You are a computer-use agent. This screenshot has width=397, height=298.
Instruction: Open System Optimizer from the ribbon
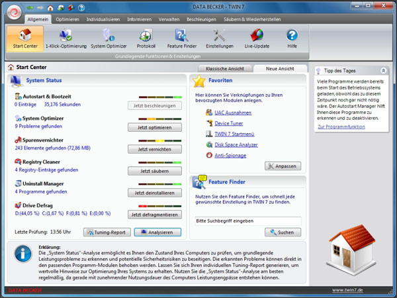coord(109,39)
